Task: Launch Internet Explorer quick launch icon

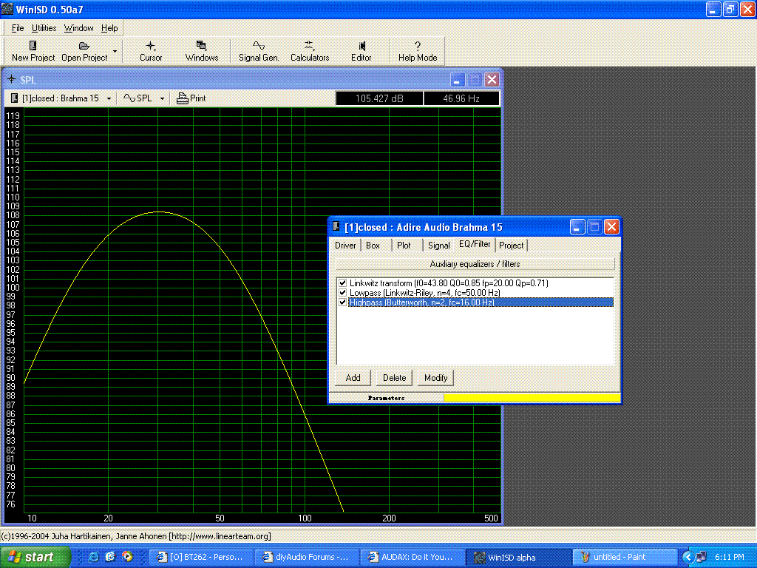Action: pos(93,557)
